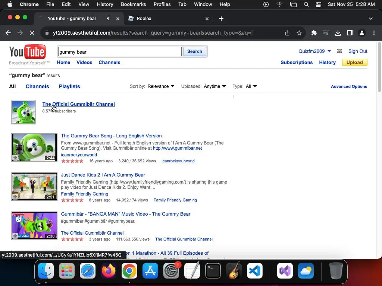The image size is (382, 286).
Task: Open Advanced Options link
Action: click(x=349, y=86)
